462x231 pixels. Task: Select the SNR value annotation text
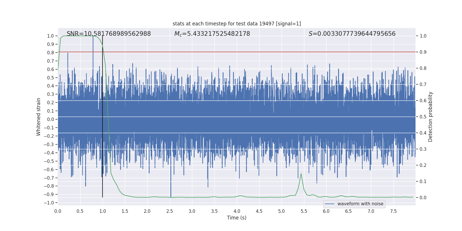pyautogui.click(x=109, y=34)
